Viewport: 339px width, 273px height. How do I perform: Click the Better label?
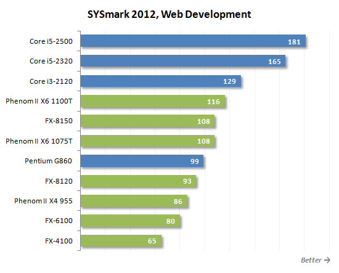pyautogui.click(x=311, y=260)
